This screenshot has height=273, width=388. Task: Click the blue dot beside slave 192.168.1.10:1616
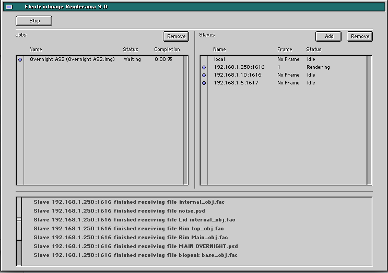204,76
